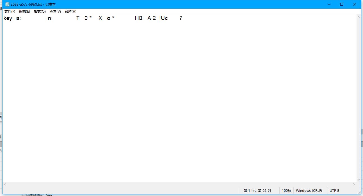This screenshot has width=363, height=196.
Task: Click the '!Uc' text in the editor
Action: [163, 18]
